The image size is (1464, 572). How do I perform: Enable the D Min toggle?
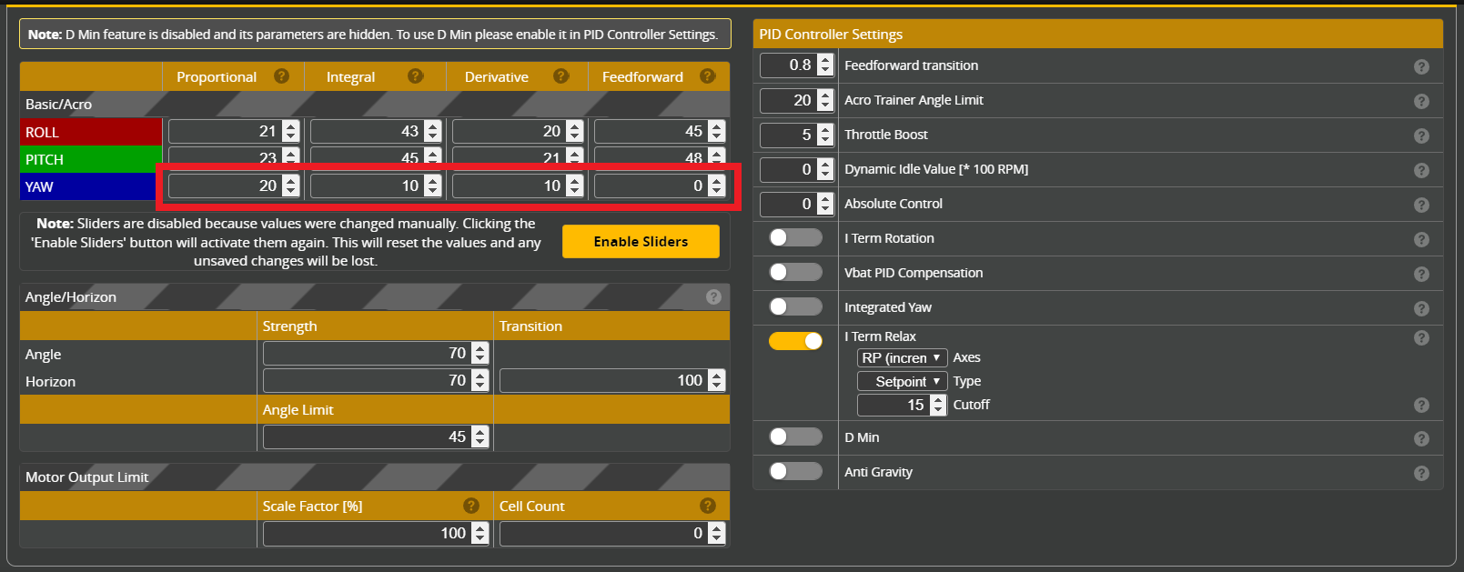pyautogui.click(x=795, y=437)
